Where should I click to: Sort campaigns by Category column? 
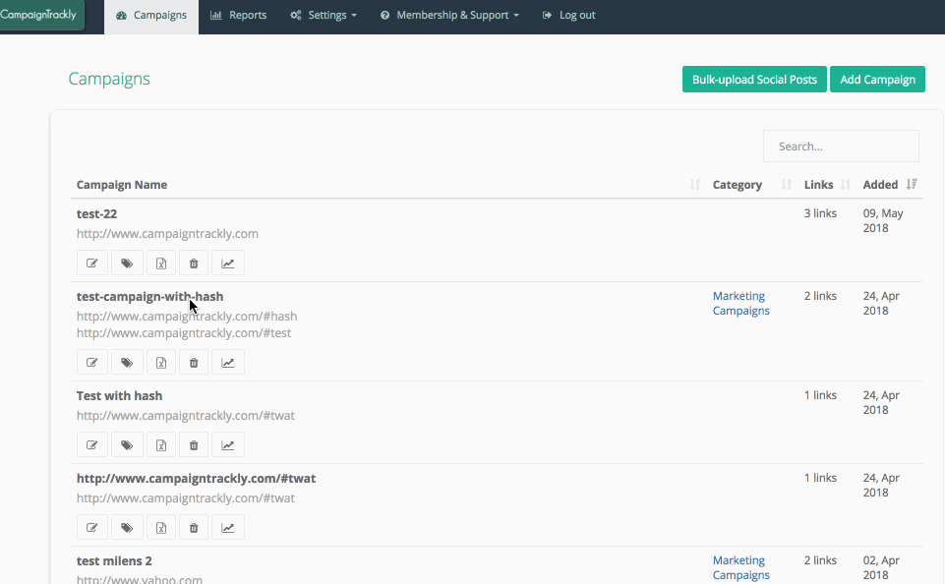pyautogui.click(x=738, y=185)
